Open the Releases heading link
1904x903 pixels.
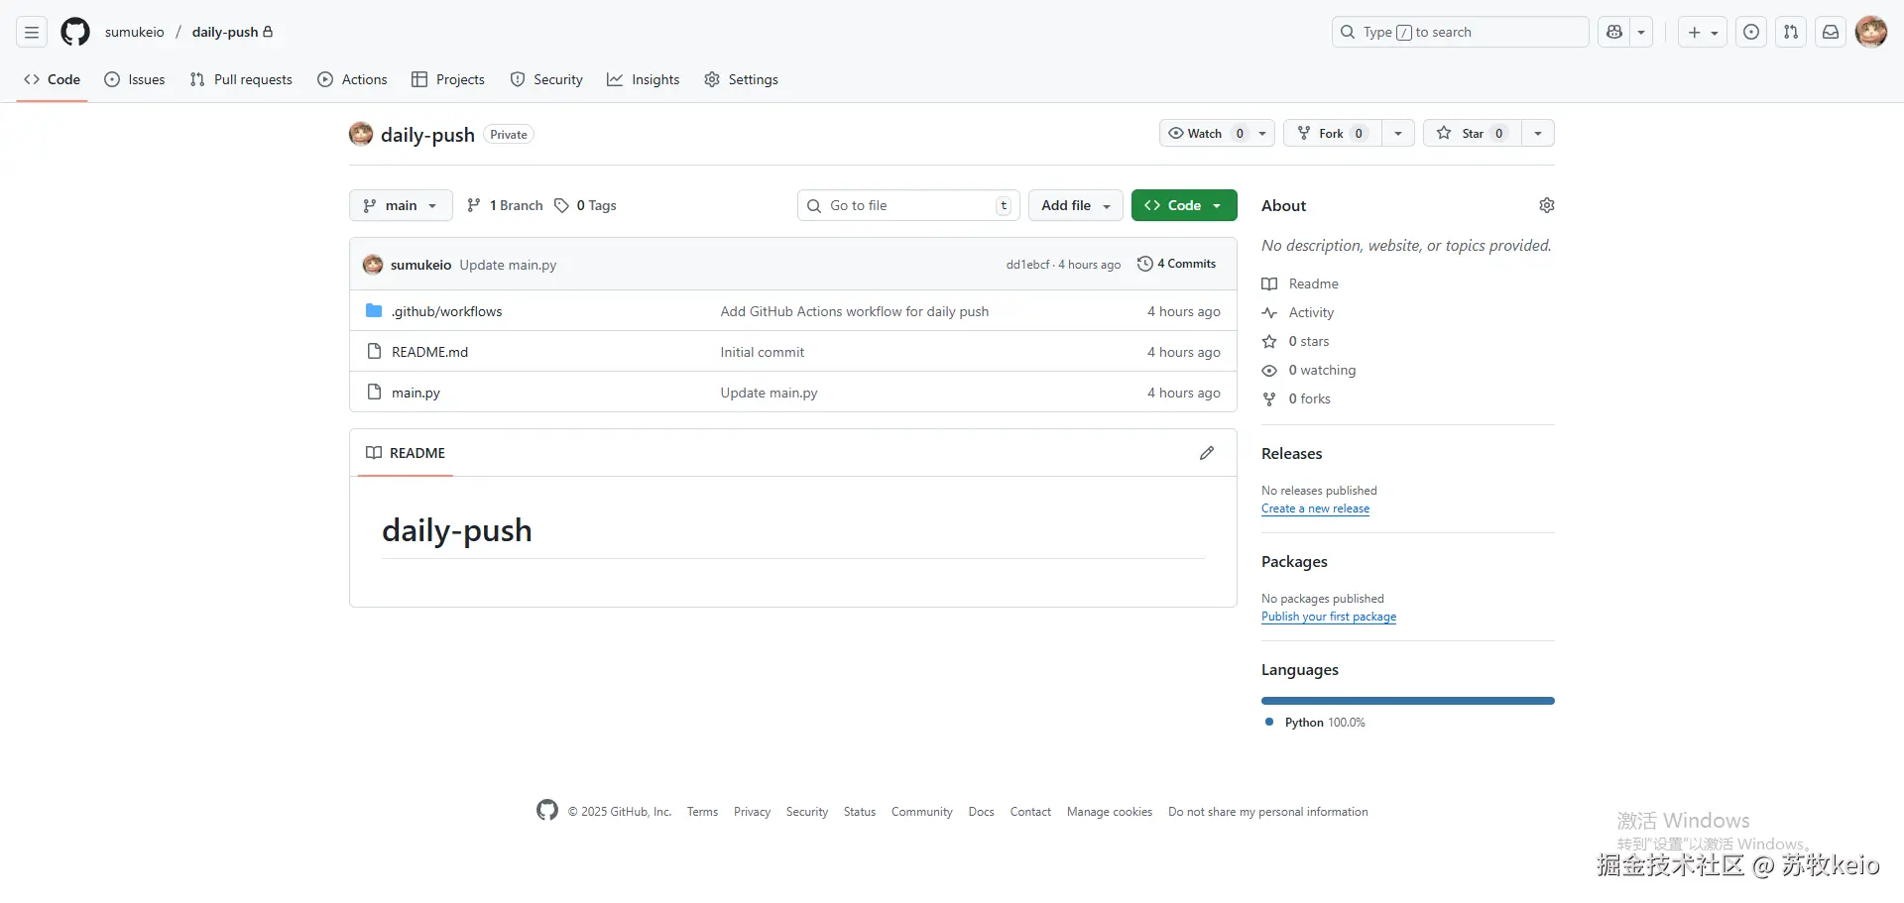click(1291, 453)
